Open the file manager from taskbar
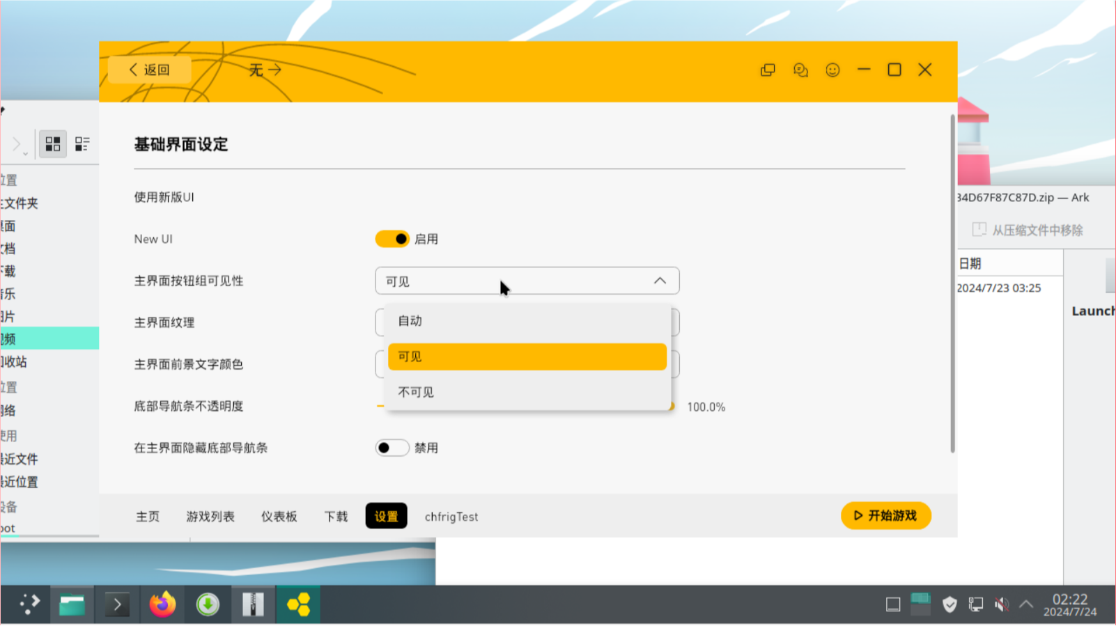1116x626 pixels. point(72,604)
